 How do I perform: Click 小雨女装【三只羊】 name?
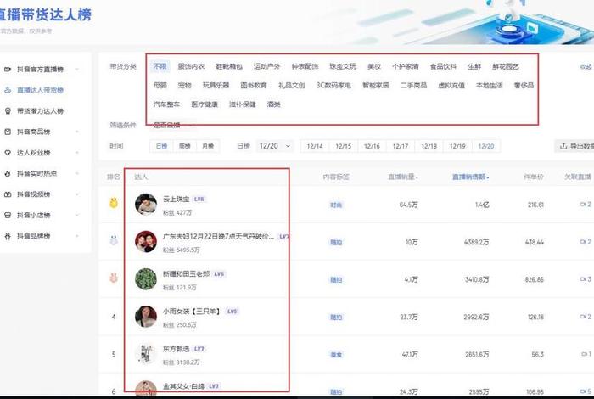191,312
